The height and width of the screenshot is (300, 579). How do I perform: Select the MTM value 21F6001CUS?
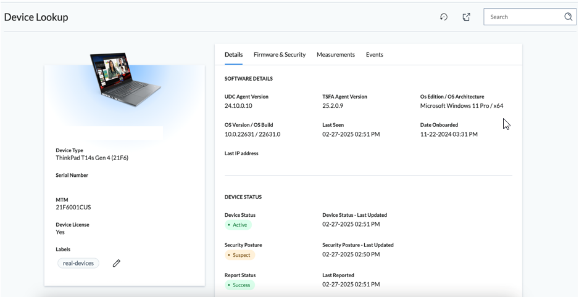pos(73,207)
